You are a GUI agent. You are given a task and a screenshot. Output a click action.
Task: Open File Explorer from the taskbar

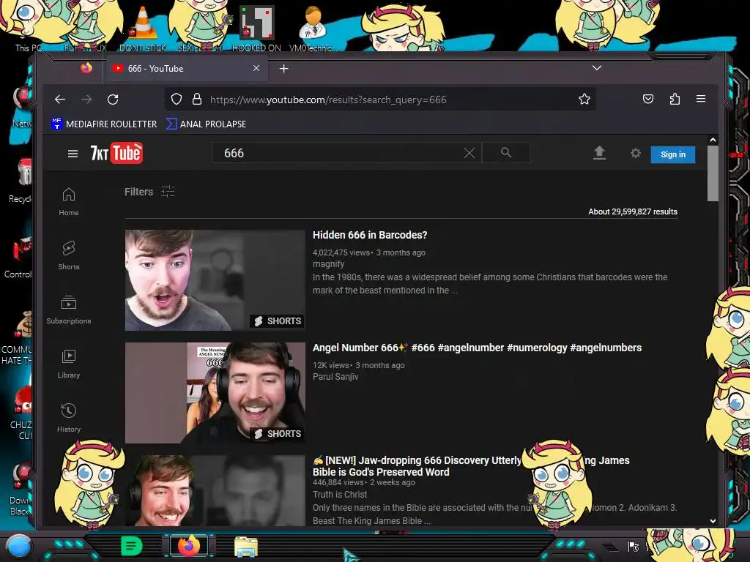click(x=246, y=546)
